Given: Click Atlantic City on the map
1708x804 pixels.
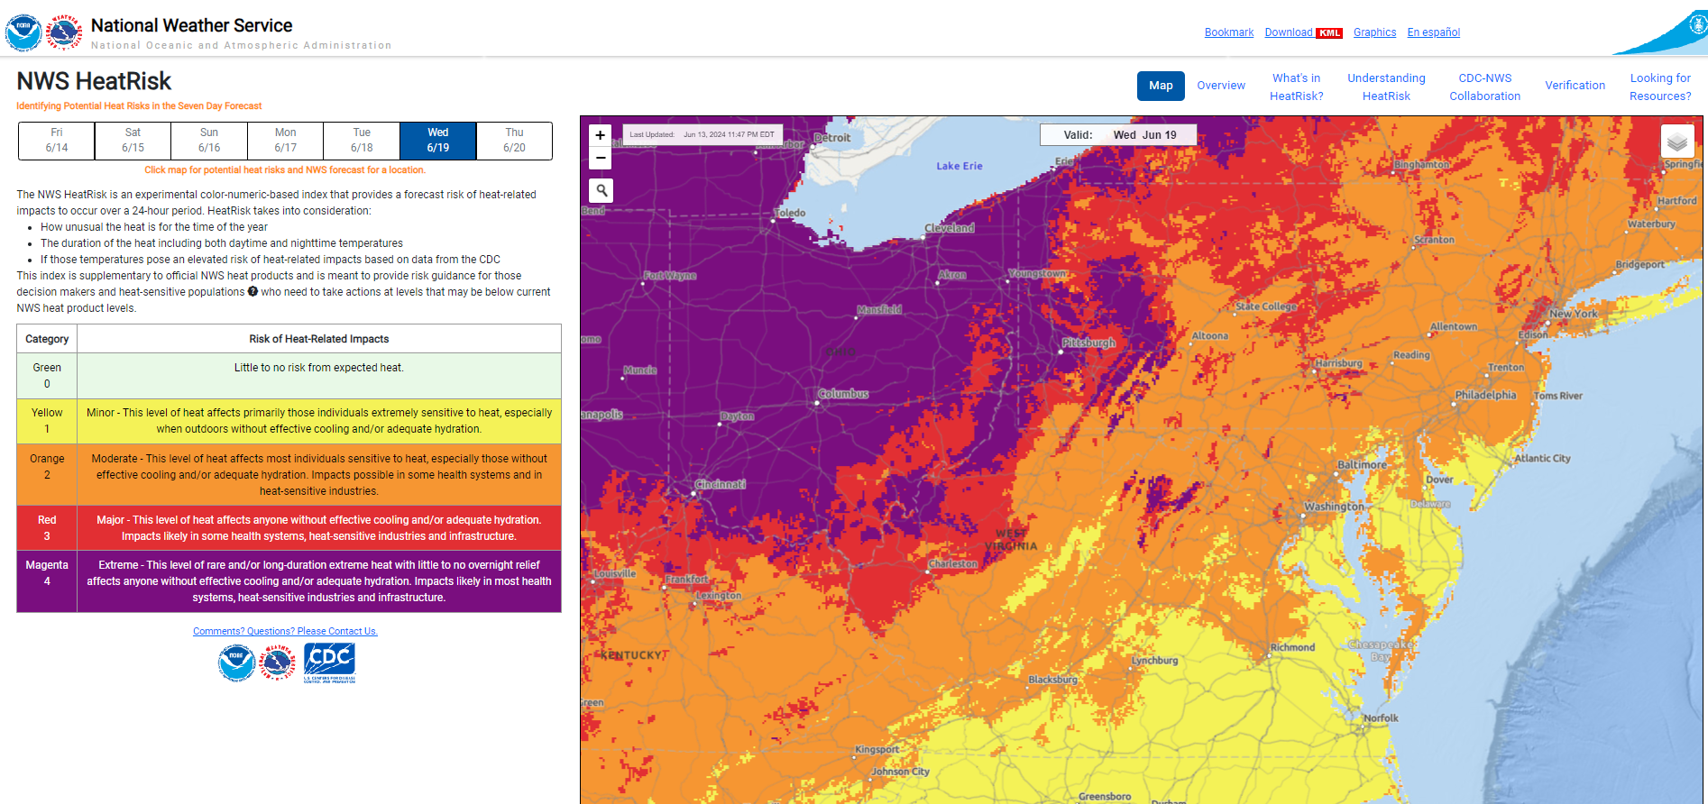Looking at the screenshot, I should click(x=1542, y=458).
